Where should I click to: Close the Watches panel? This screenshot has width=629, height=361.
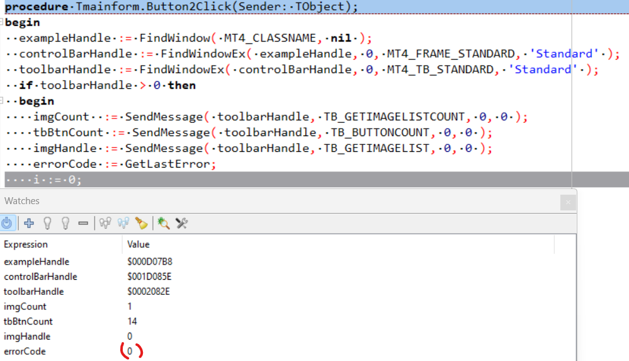point(568,202)
